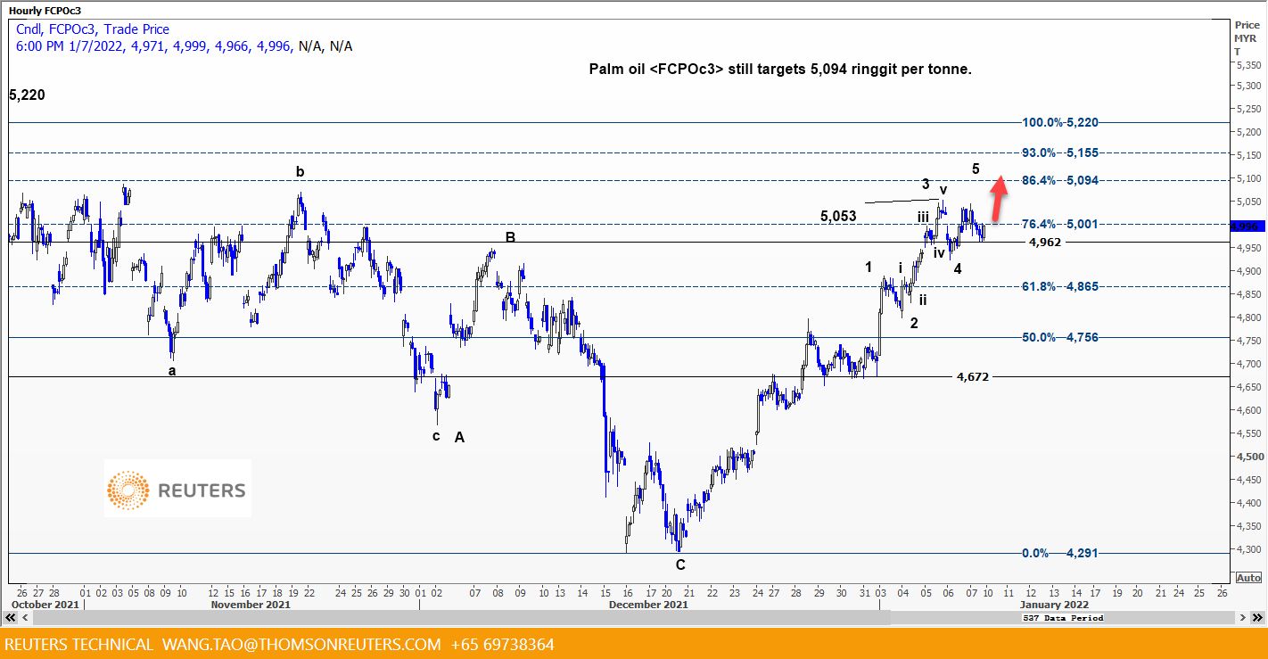1268x659 pixels.
Task: Click the bold 5,220 label at top-left
Action: (27, 95)
